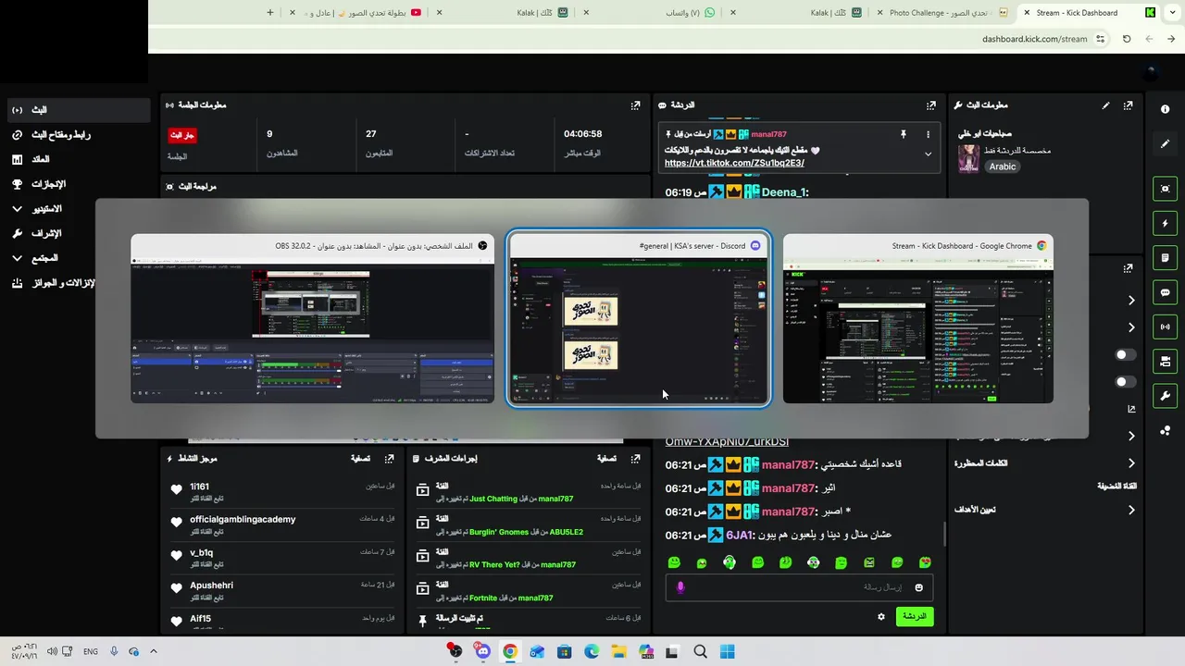This screenshot has height=666, width=1185.
Task: Unpin the pinned chat message
Action: click(x=903, y=135)
